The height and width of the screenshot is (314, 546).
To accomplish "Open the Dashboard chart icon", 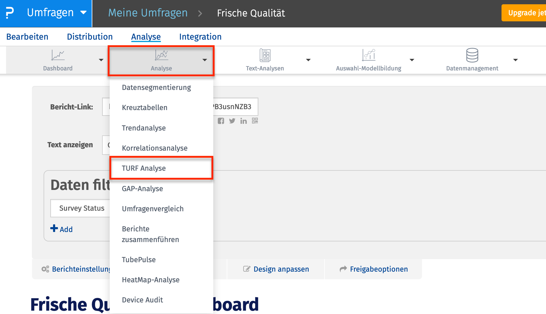I will [58, 55].
